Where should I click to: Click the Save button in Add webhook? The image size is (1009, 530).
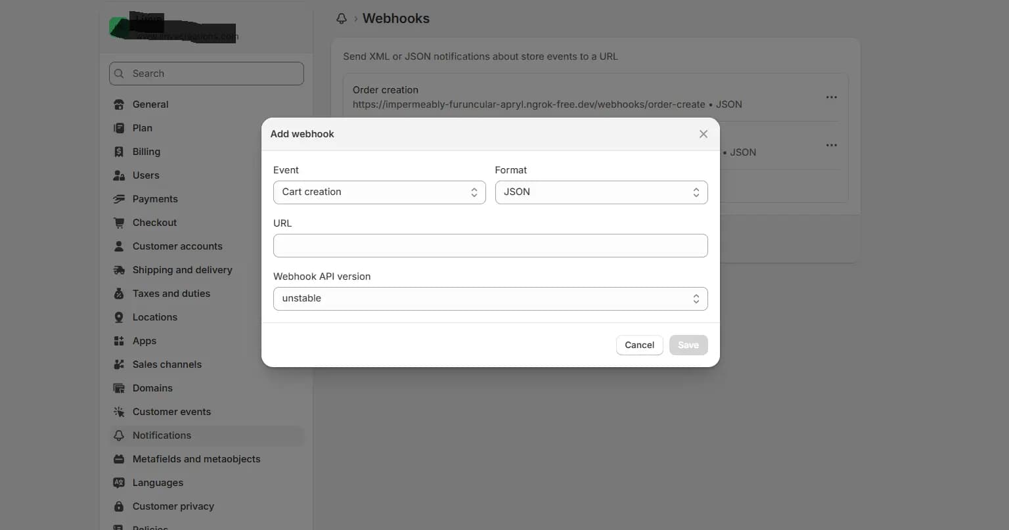point(688,345)
